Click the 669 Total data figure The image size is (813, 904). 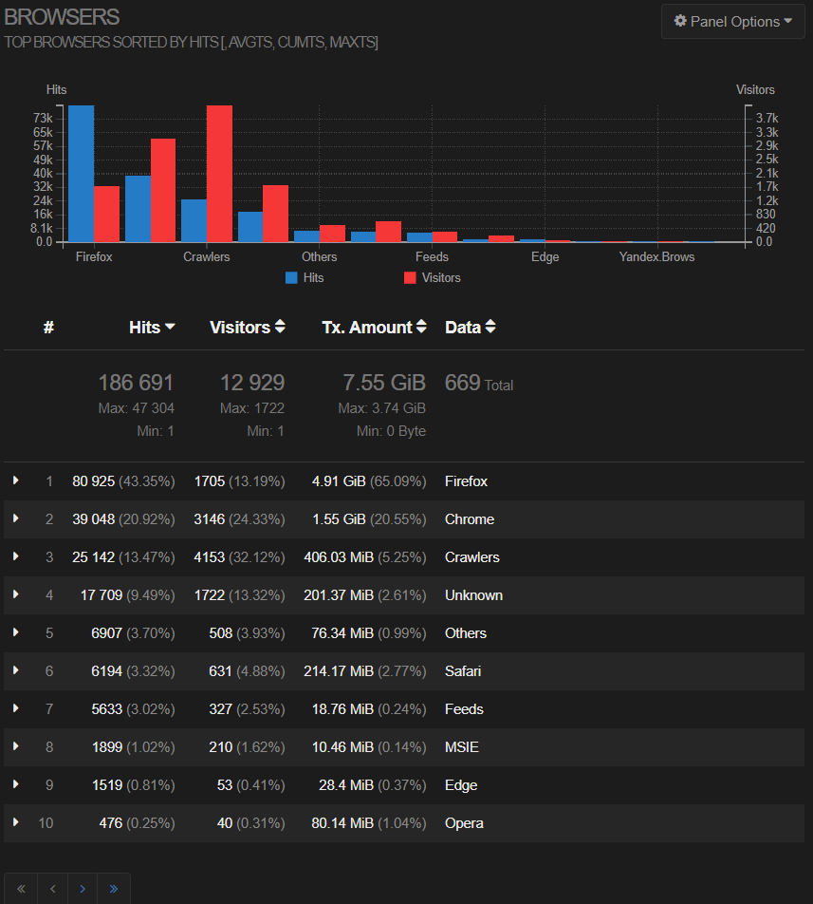478,383
